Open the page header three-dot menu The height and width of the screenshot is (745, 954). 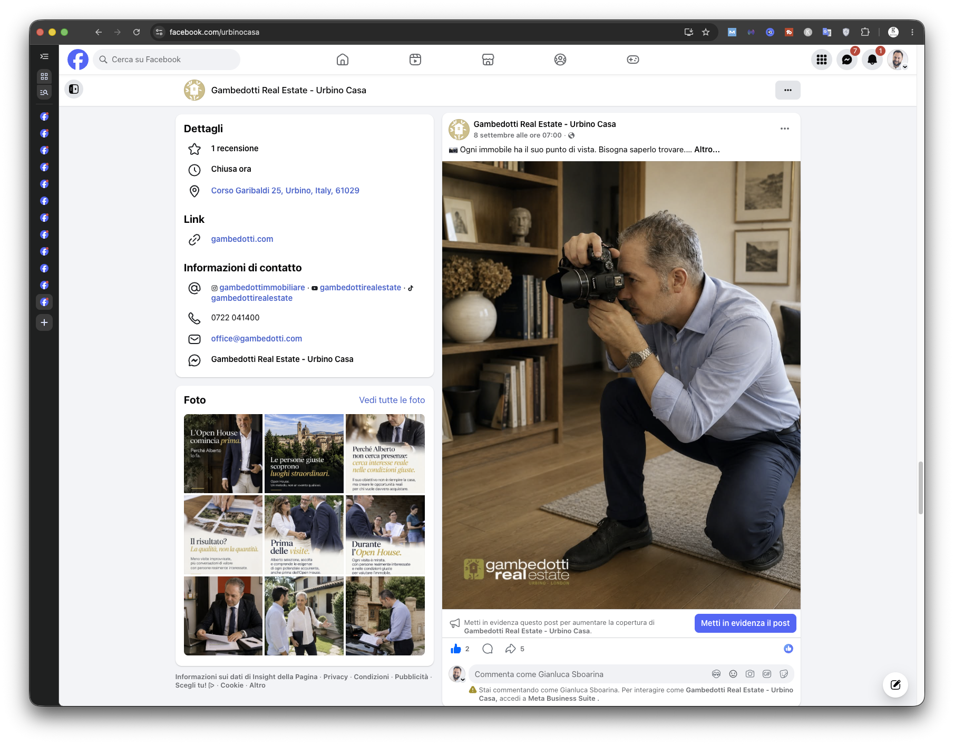tap(788, 90)
